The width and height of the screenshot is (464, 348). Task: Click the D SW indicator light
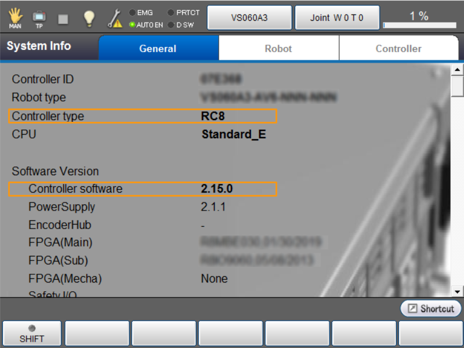[x=171, y=25]
